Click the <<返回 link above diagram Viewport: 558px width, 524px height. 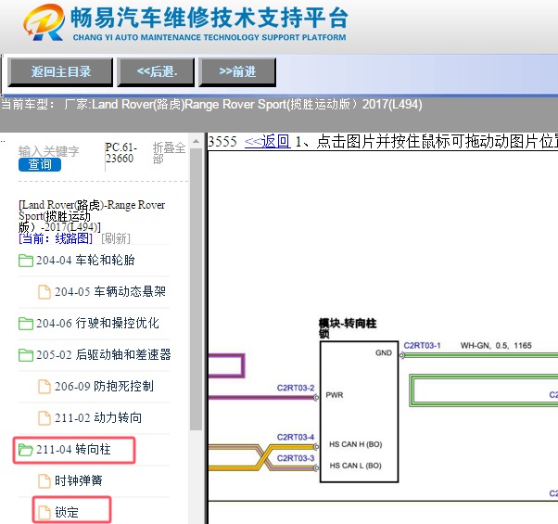(x=267, y=142)
